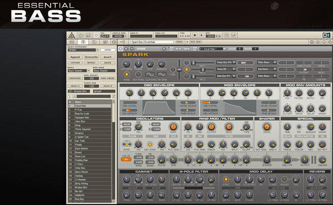Image resolution: width=333 pixels, height=205 pixels.
Task: Toggle the oscillator KEY SYNC button
Action: [150, 144]
